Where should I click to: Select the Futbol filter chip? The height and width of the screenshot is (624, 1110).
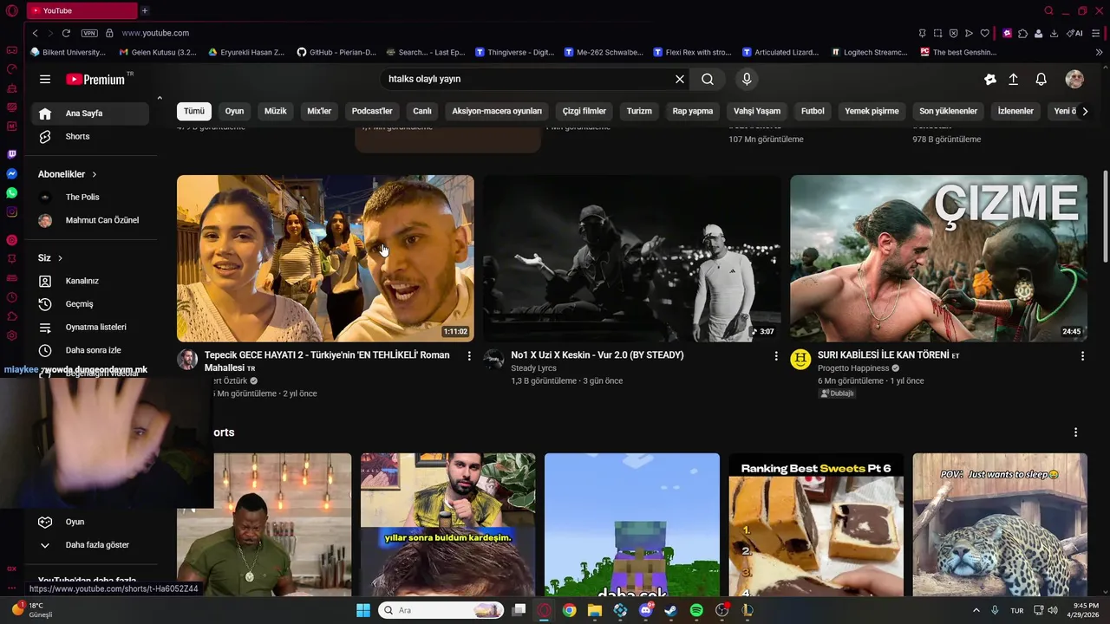(813, 111)
